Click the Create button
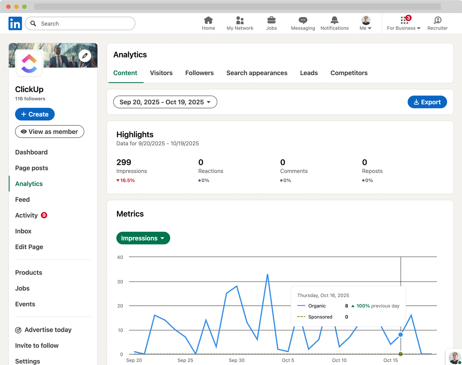The width and height of the screenshot is (462, 365). coord(35,114)
